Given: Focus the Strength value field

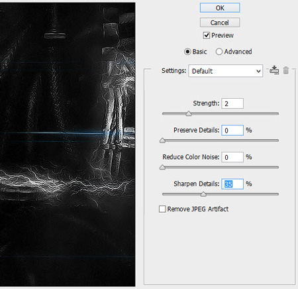Looking at the screenshot, I should tap(232, 103).
